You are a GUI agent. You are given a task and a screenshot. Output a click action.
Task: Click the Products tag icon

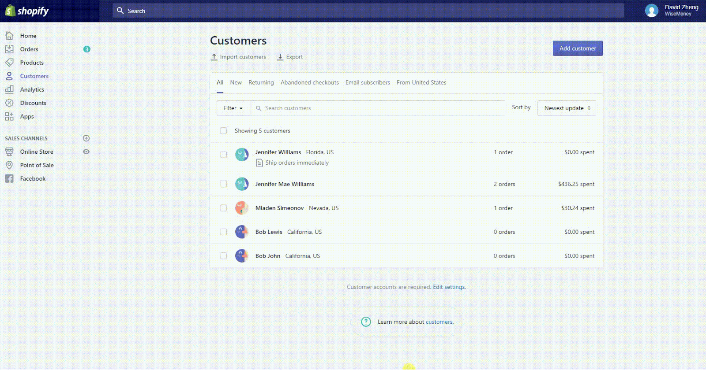9,63
